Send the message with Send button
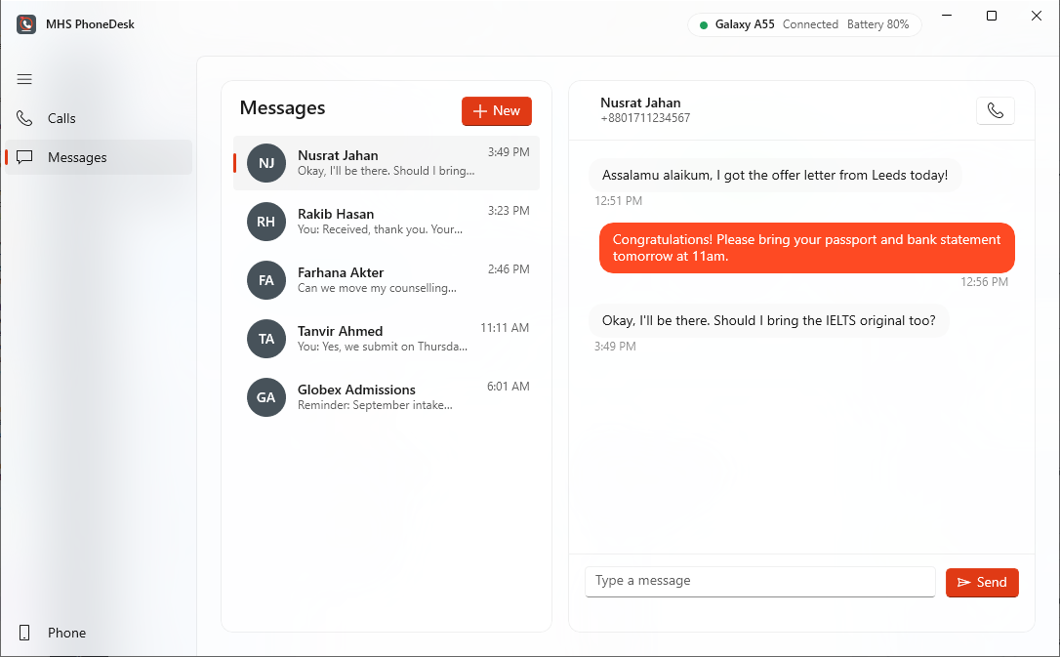1060x657 pixels. point(982,583)
